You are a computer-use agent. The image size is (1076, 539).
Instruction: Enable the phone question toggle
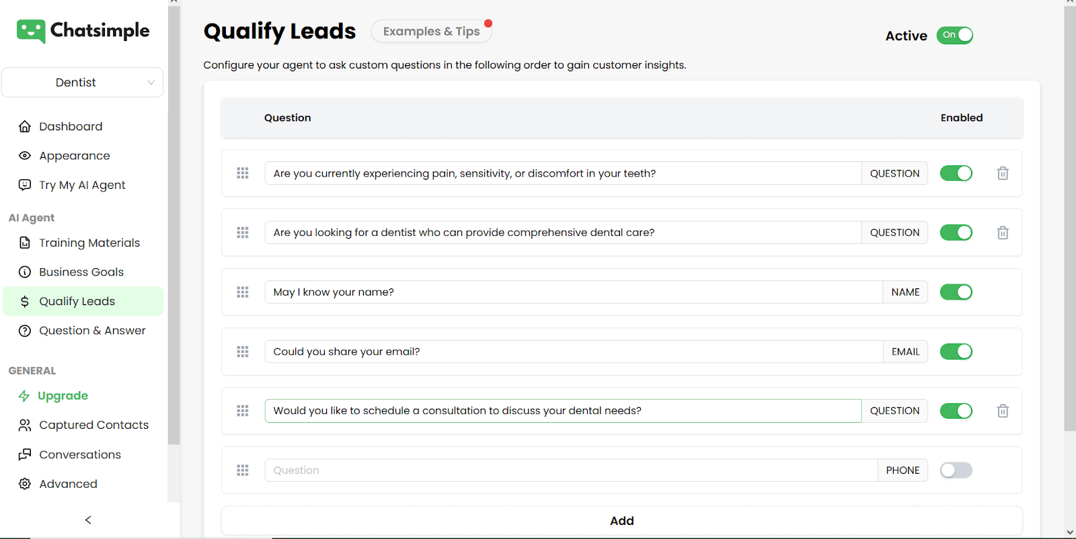pos(956,470)
